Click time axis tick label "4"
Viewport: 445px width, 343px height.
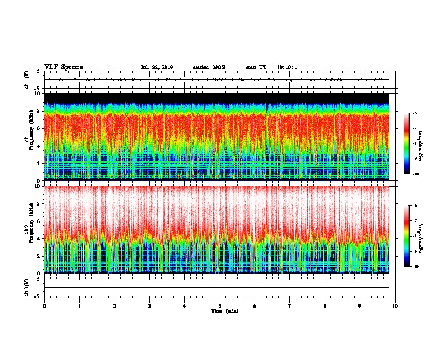pyautogui.click(x=185, y=306)
